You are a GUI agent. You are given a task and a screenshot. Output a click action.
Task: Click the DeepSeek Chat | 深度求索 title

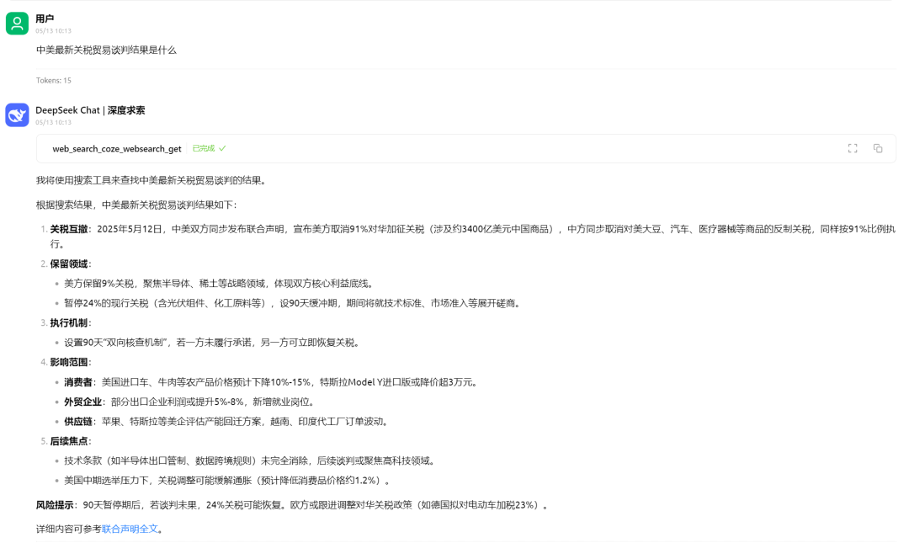[90, 110]
